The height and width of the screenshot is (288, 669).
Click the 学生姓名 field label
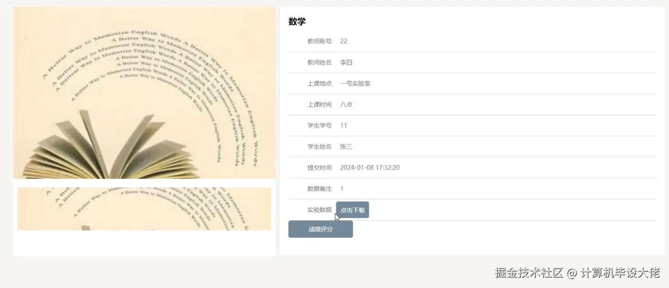click(x=319, y=146)
